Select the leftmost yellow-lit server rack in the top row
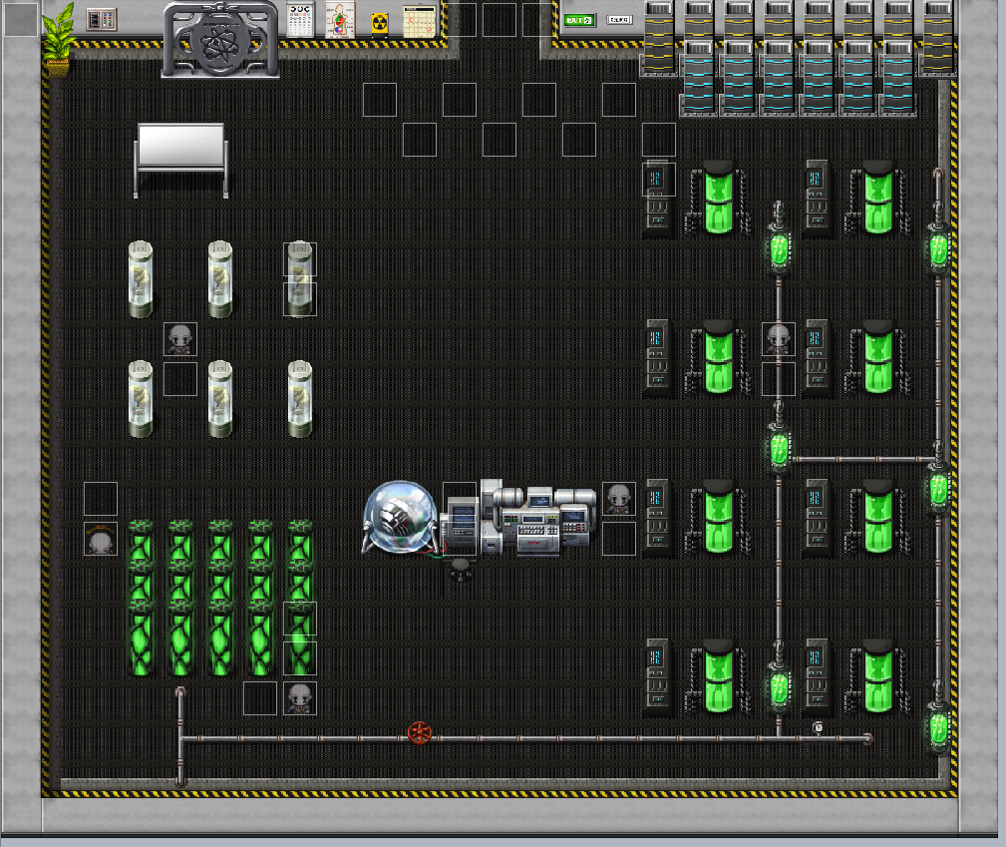 659,39
